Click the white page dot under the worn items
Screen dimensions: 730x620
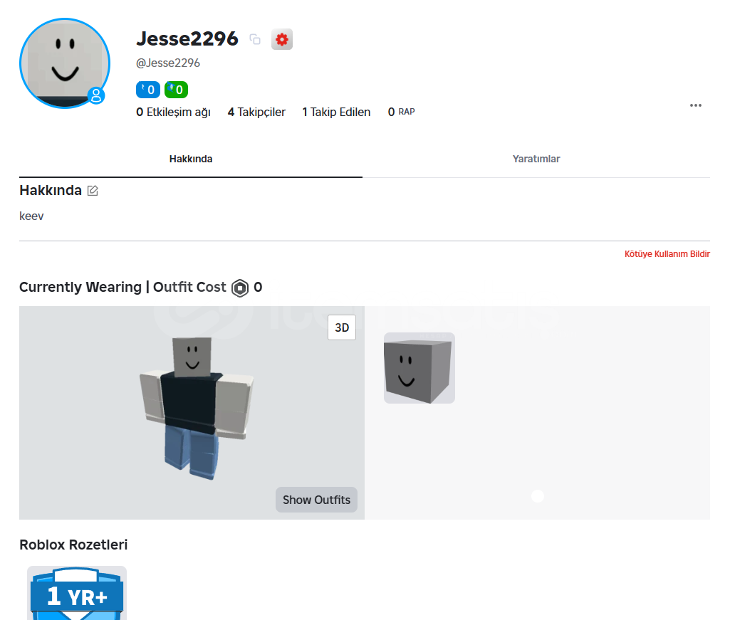coord(538,496)
